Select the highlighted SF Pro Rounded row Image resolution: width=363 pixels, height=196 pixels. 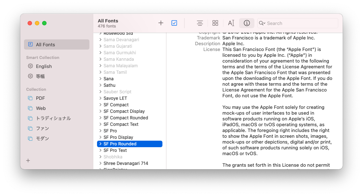pos(130,144)
